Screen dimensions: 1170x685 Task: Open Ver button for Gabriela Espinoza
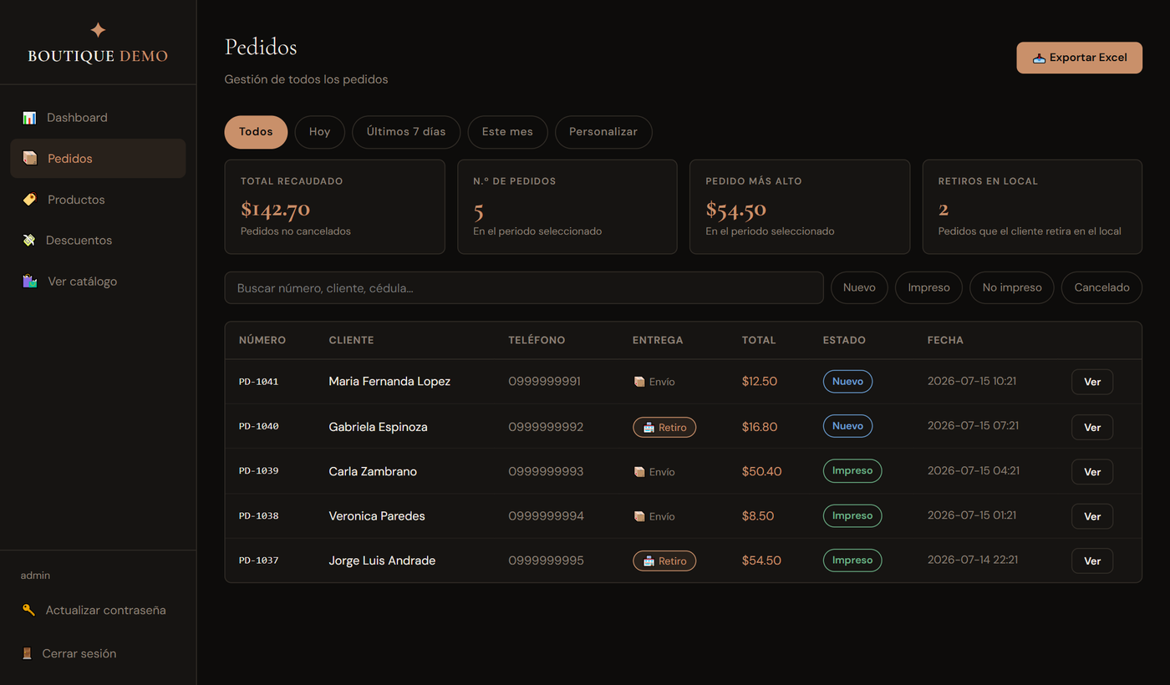click(1092, 427)
